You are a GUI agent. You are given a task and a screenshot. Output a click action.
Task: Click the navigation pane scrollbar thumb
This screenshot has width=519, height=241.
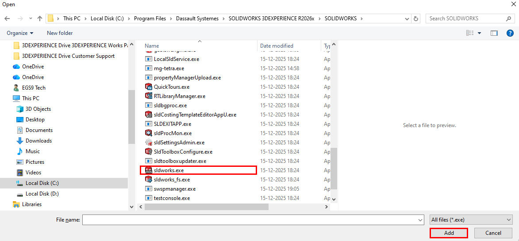[x=131, y=117]
